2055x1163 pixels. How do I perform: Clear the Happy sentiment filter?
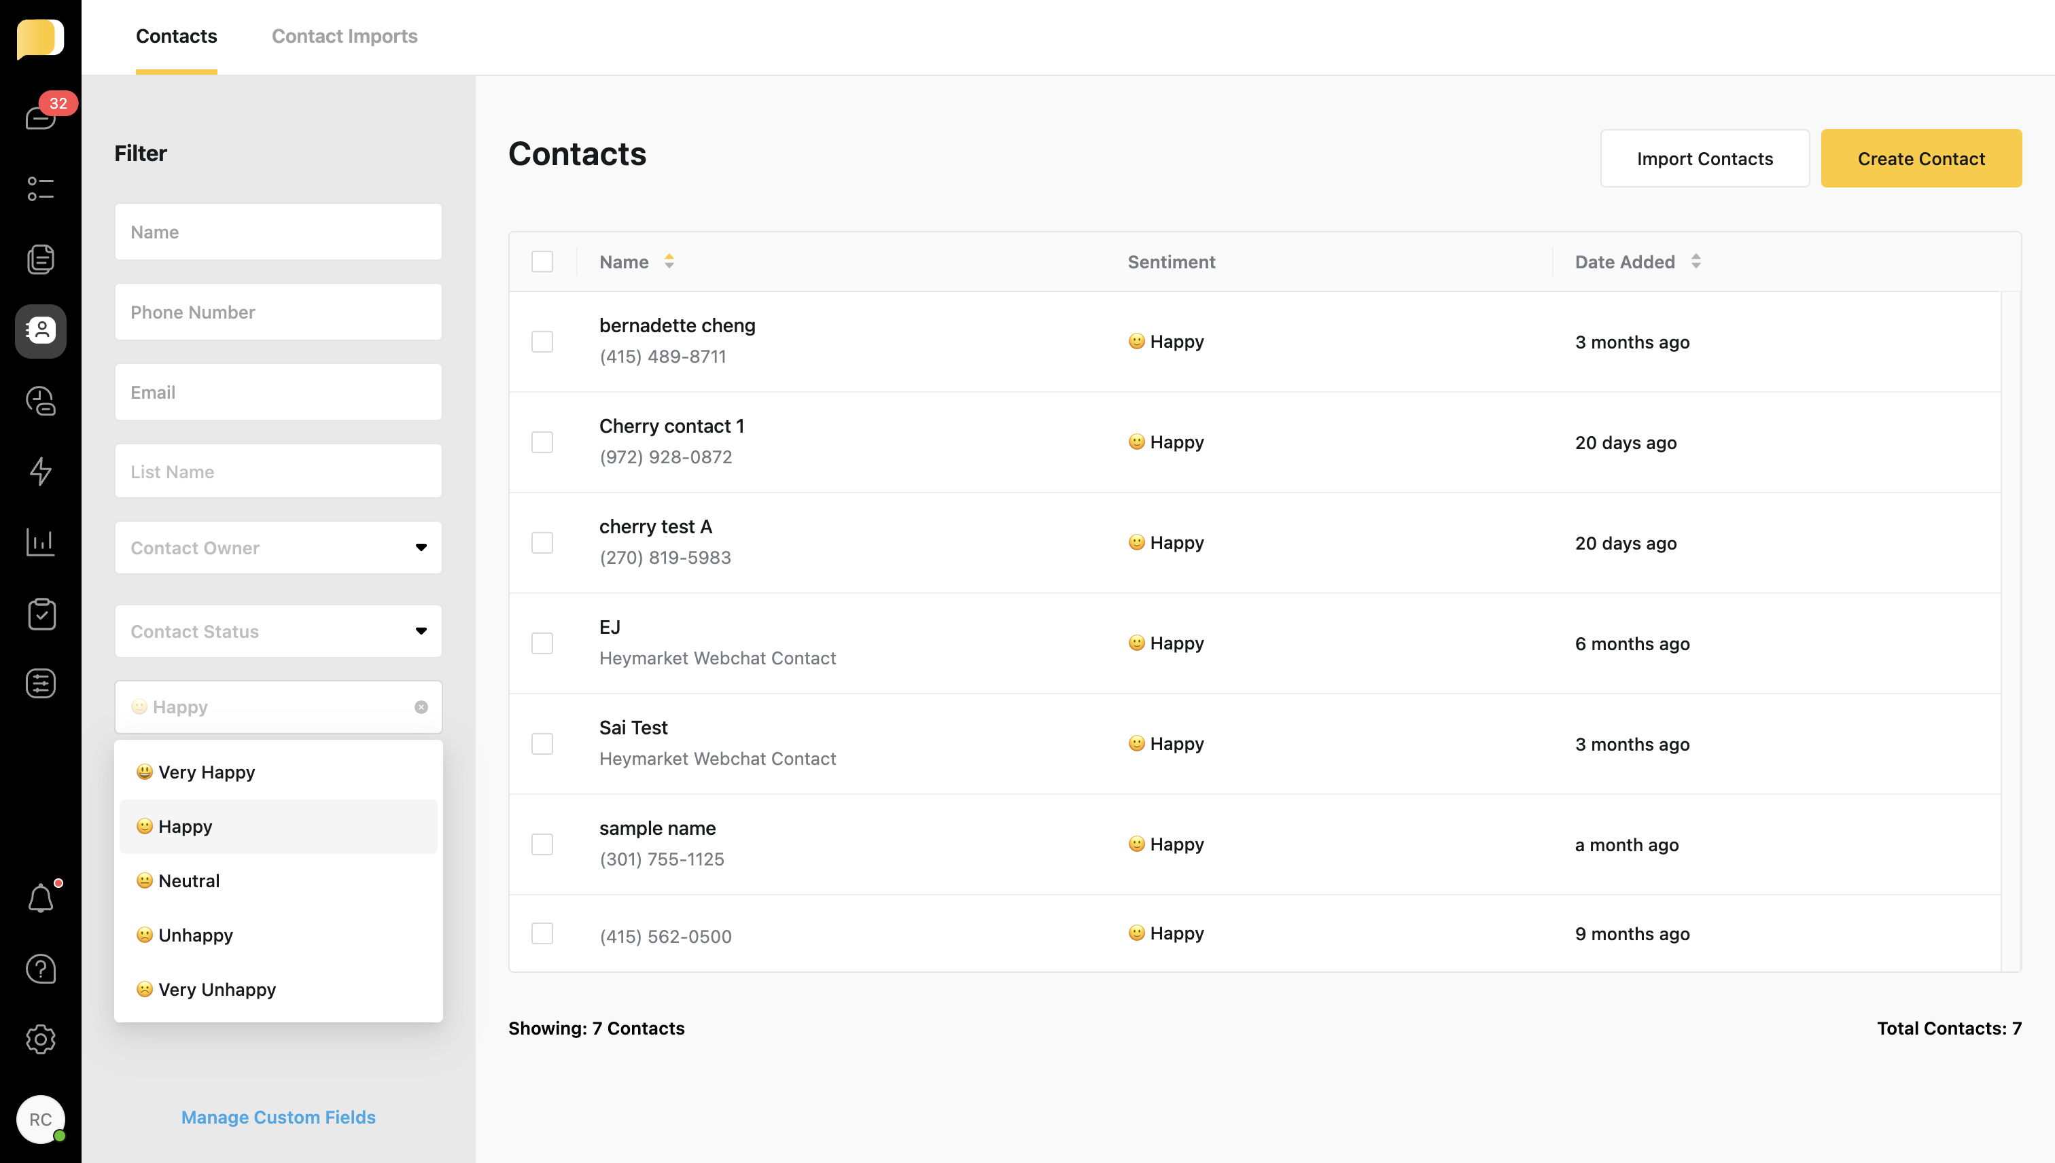point(421,707)
